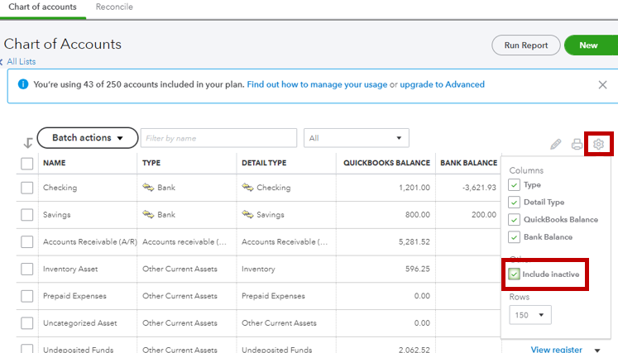The image size is (618, 353).
Task: Sort by the NAME column header
Action: (55, 163)
